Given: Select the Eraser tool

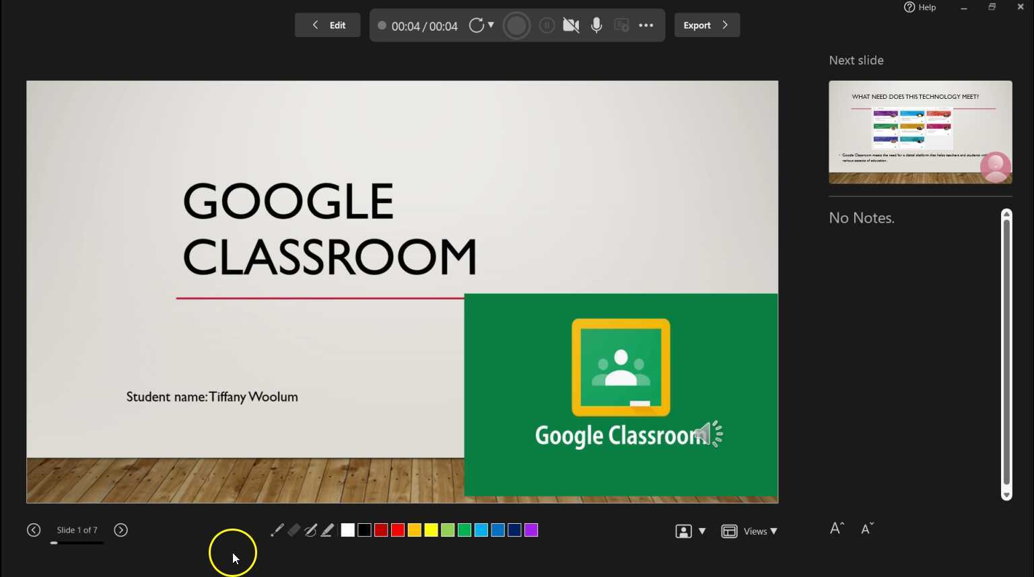Looking at the screenshot, I should 294,530.
